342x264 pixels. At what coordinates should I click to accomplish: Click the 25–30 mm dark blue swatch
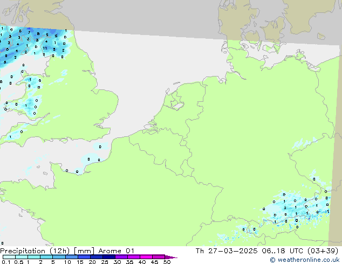109,257
